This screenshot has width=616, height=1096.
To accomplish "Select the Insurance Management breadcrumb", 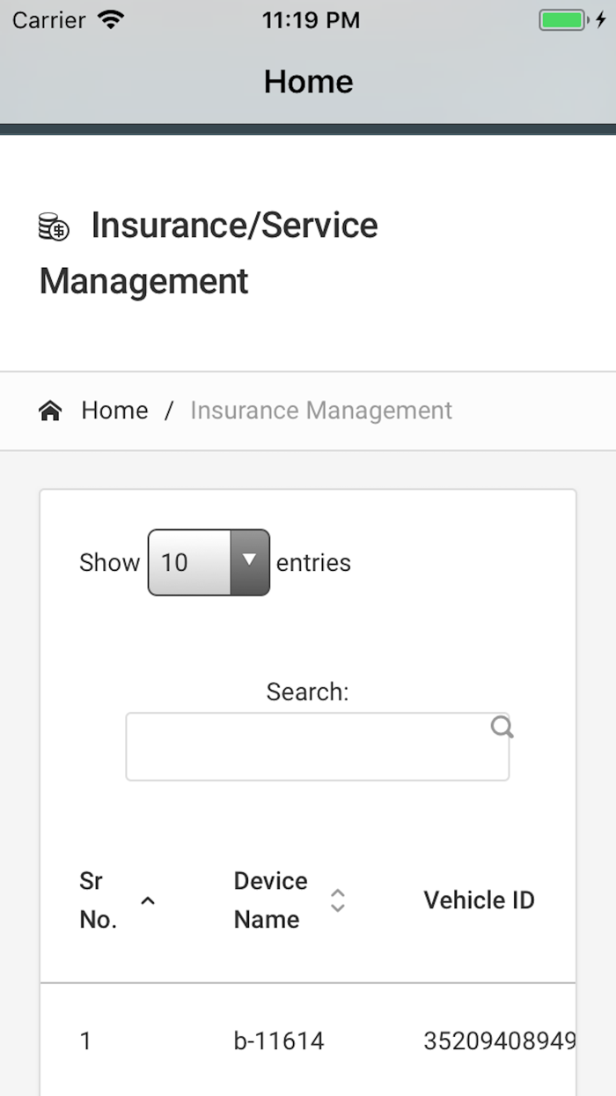I will click(321, 411).
